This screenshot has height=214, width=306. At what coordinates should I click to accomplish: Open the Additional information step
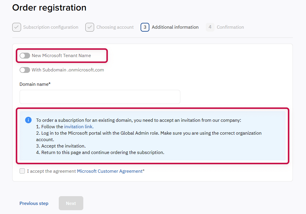tap(175, 27)
